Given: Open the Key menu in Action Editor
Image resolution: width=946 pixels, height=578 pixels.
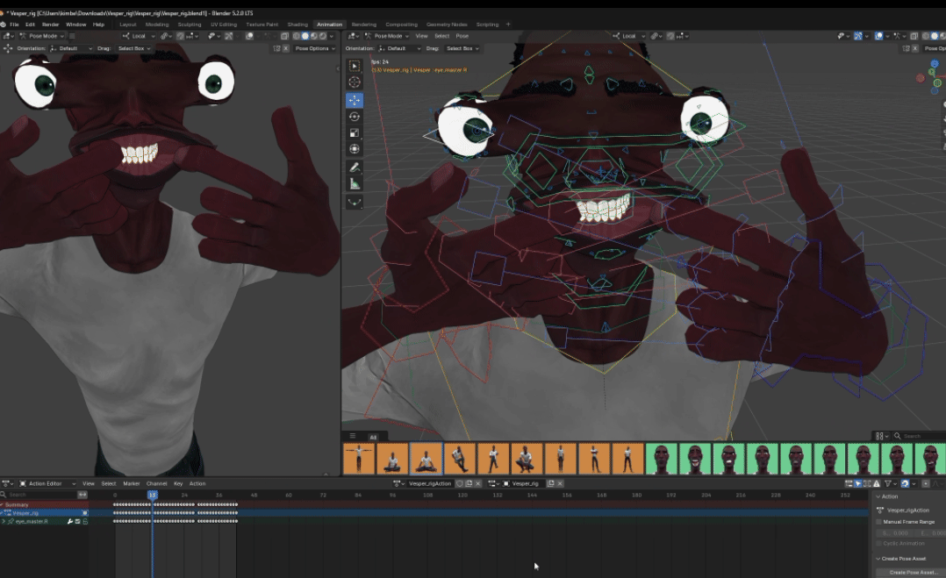Looking at the screenshot, I should [x=178, y=483].
